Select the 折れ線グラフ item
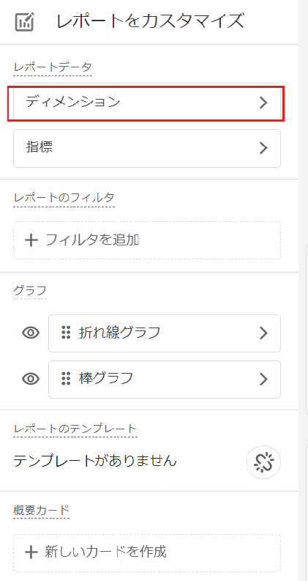 click(x=165, y=333)
